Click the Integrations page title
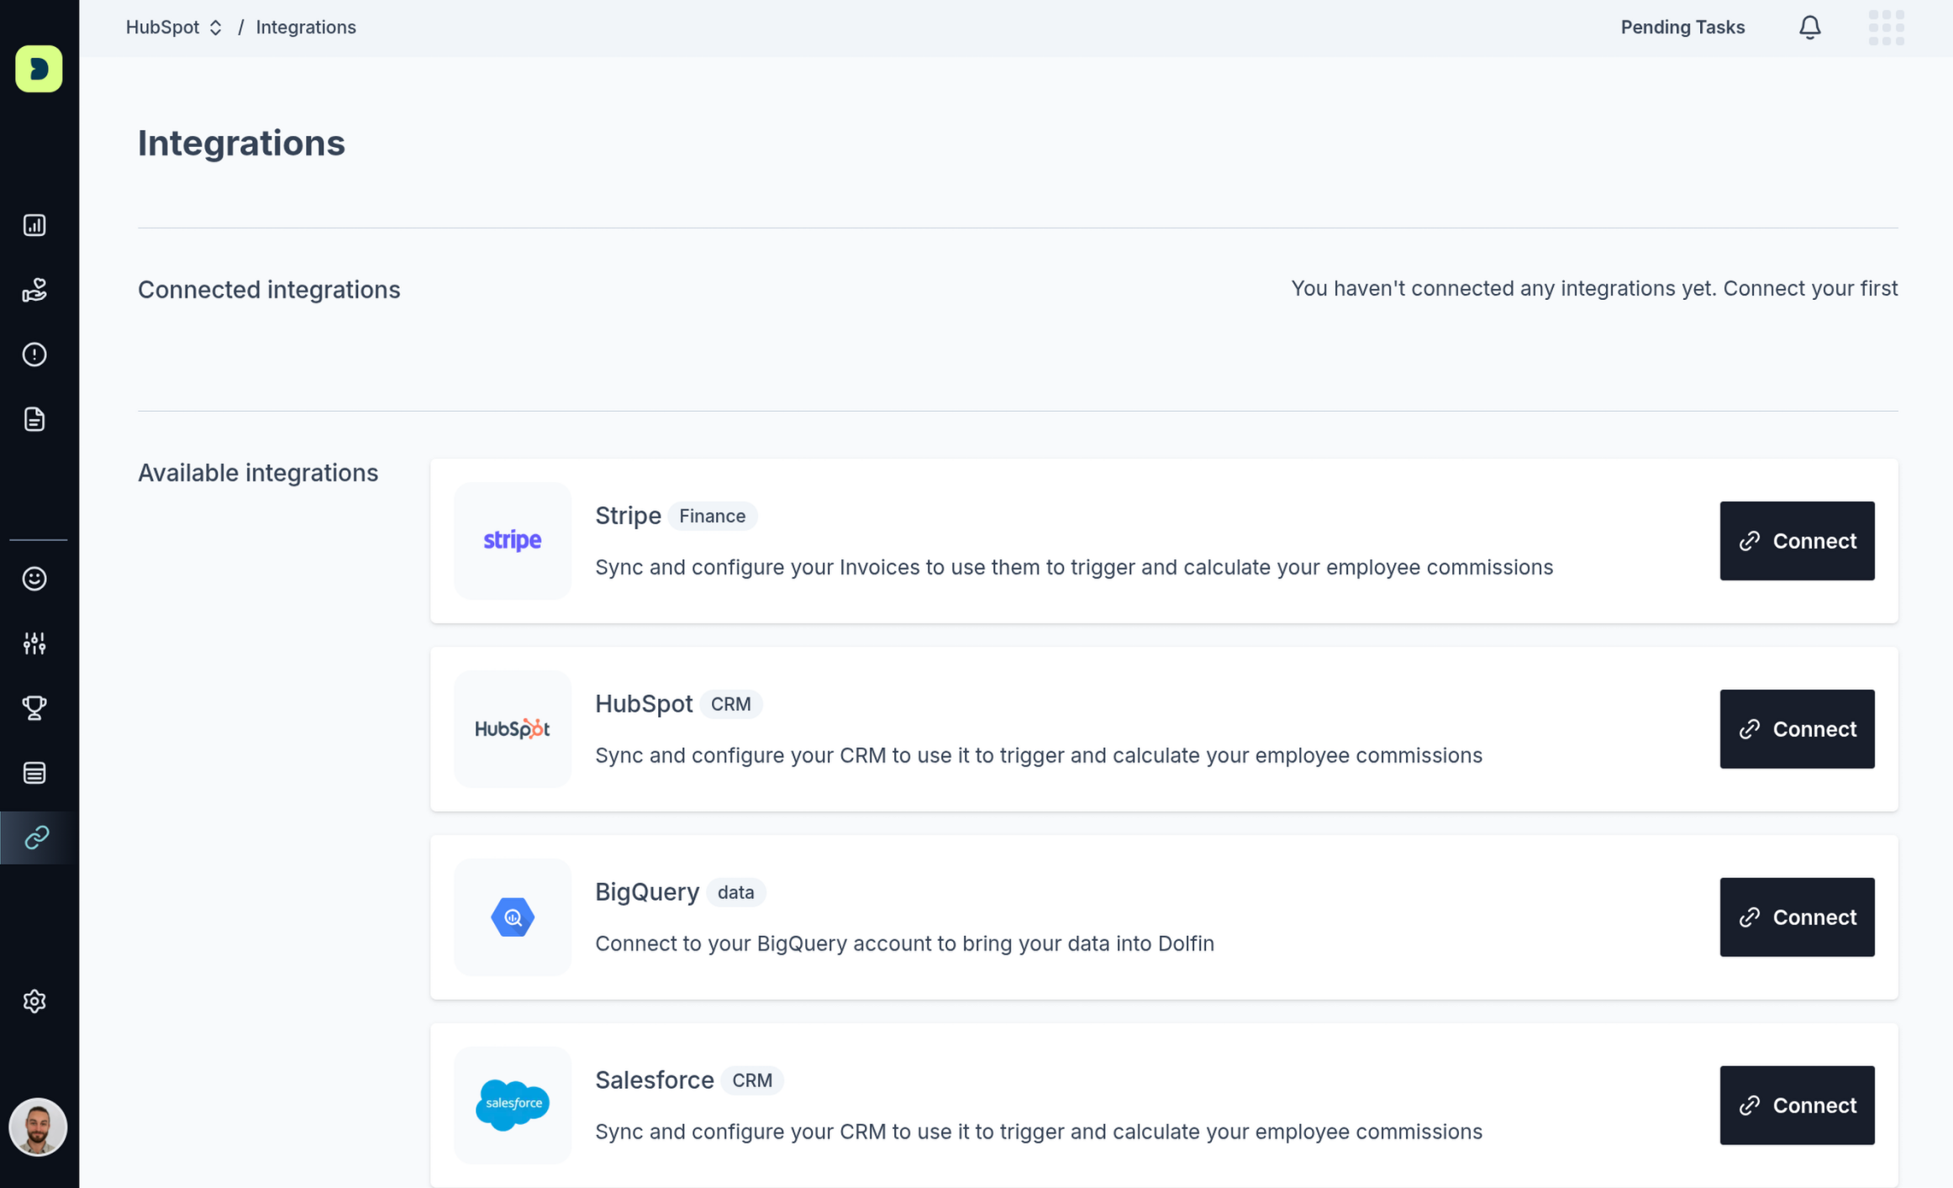This screenshot has width=1953, height=1188. [241, 143]
